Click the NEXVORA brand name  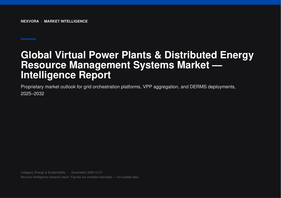[30, 21]
